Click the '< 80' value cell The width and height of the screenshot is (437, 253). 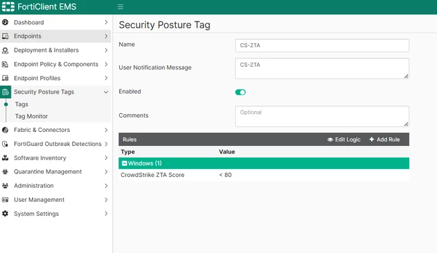tap(225, 175)
